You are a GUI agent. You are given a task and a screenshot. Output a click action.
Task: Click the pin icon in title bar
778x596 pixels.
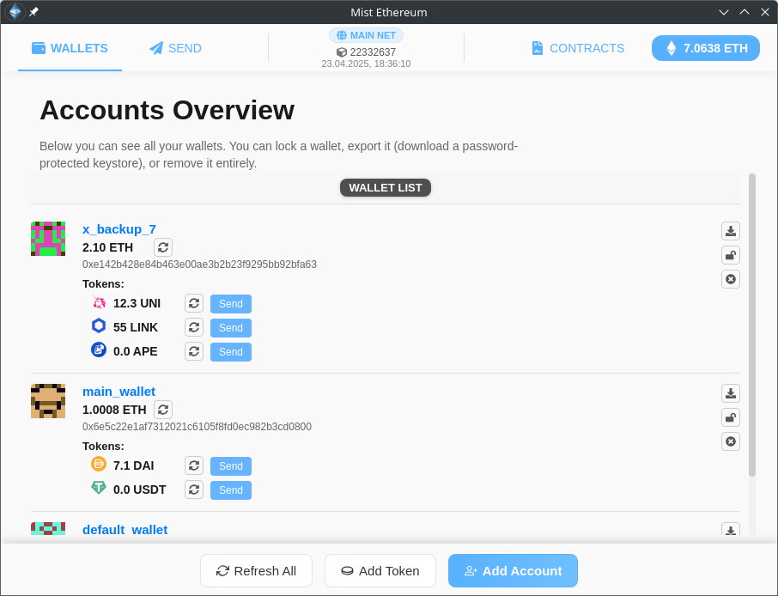point(33,12)
